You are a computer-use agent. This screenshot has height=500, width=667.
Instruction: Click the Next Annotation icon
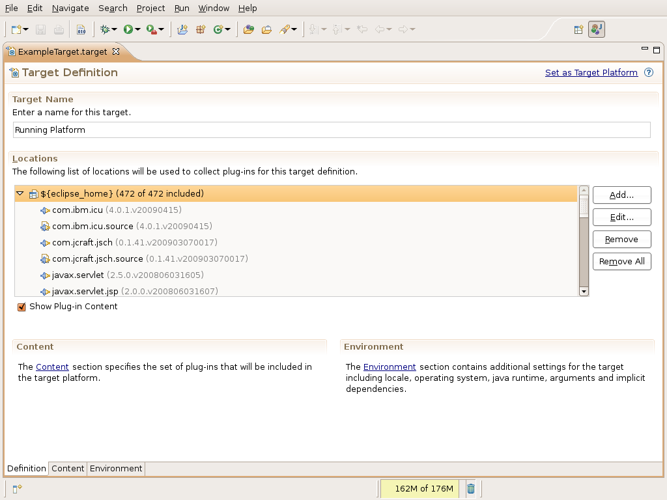[x=313, y=29]
